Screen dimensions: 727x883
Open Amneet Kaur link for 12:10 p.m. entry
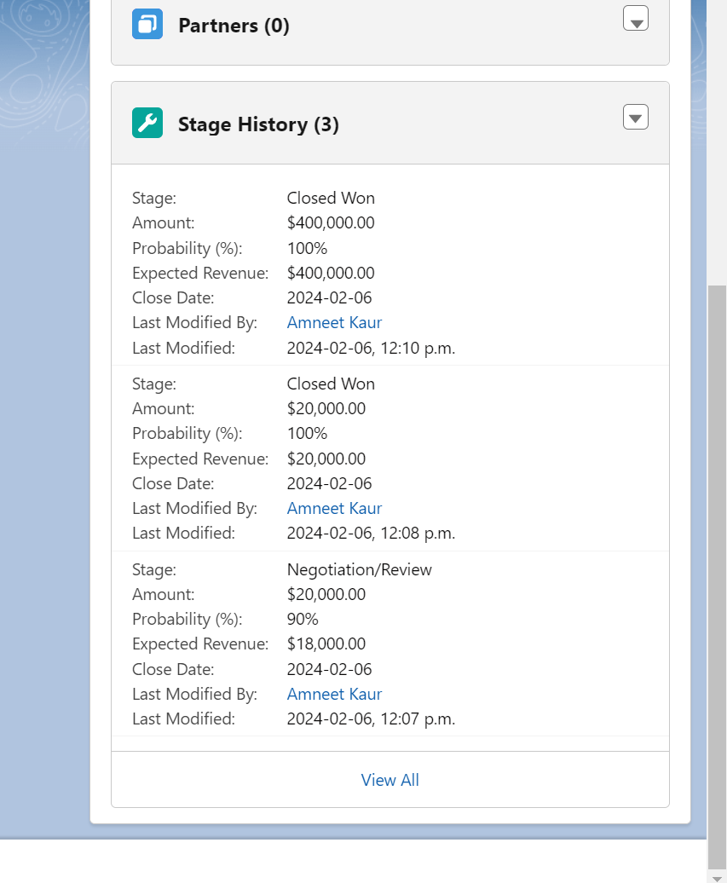point(334,323)
